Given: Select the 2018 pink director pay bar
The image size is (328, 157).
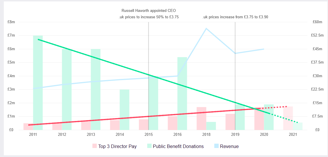Looking at the screenshot, I should pyautogui.click(x=201, y=118).
